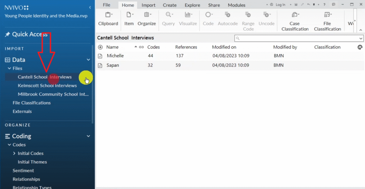
Task: Open the Clipboard ribbon tool
Action: click(x=108, y=19)
